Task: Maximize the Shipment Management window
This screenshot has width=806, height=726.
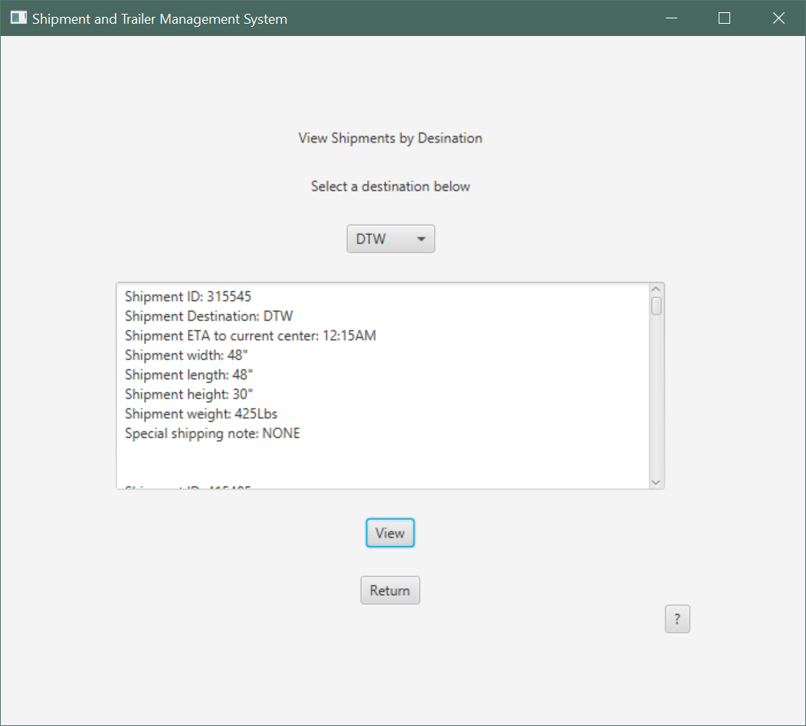Action: 724,18
